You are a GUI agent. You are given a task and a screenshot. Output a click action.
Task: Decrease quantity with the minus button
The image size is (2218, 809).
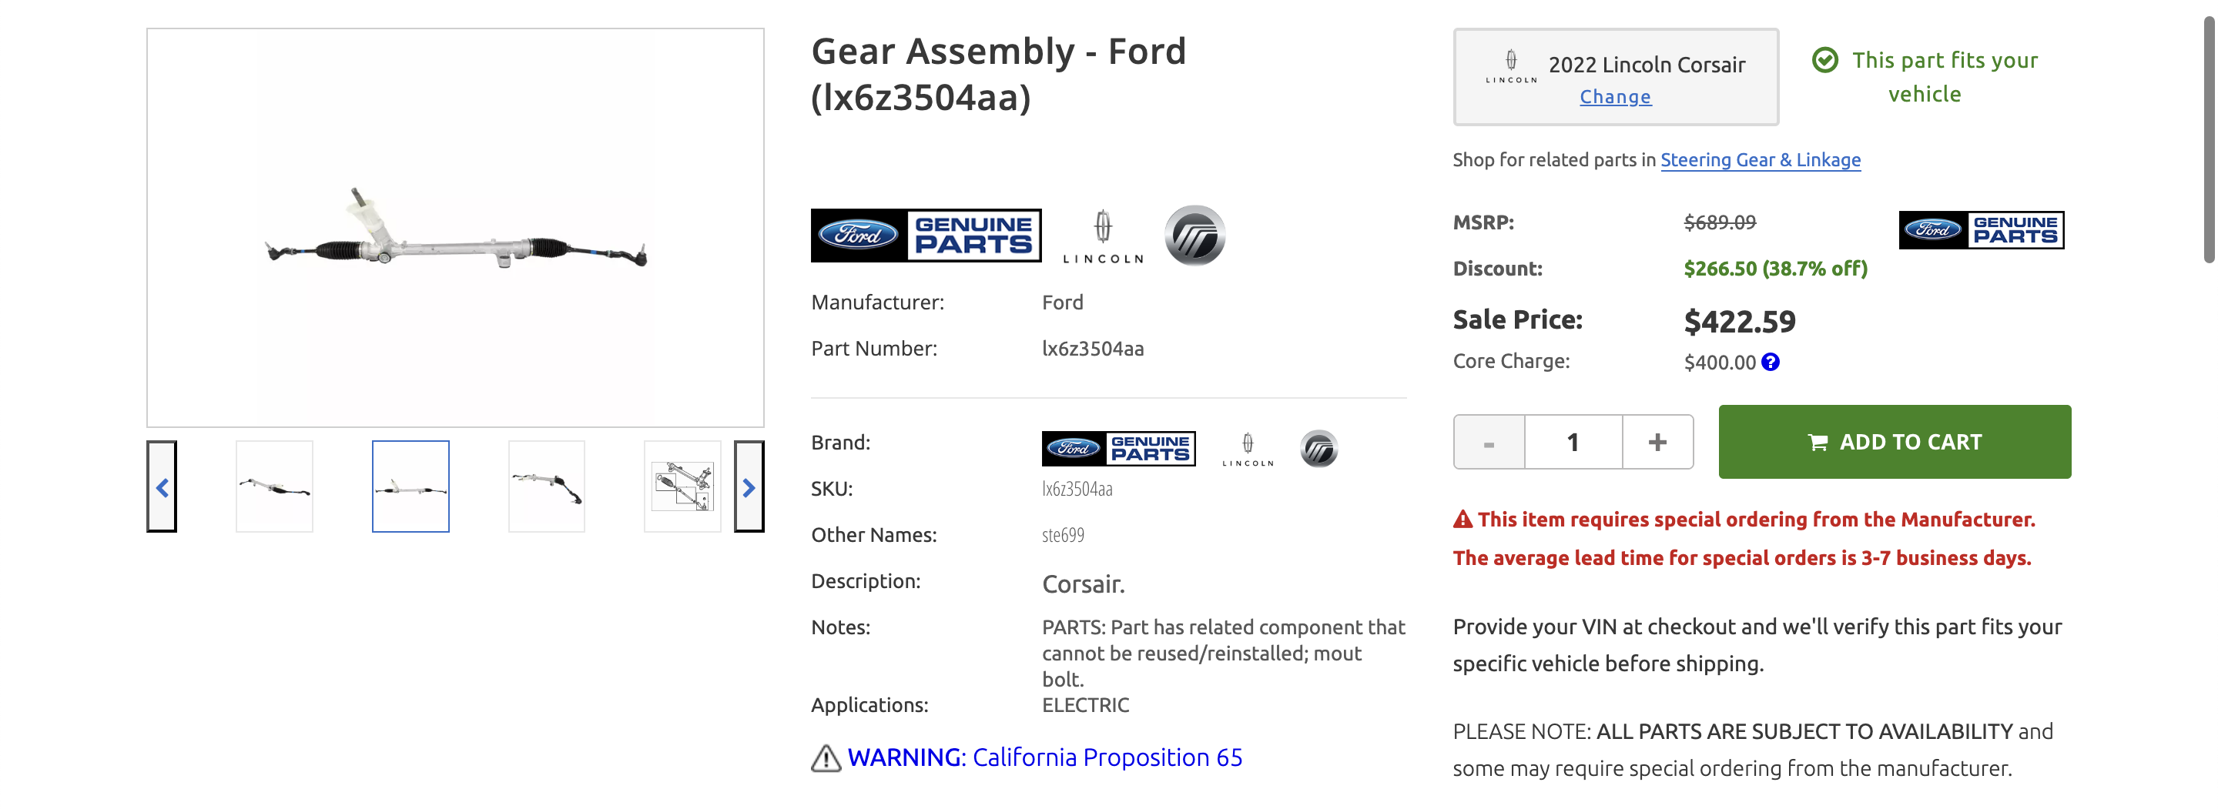(1489, 443)
